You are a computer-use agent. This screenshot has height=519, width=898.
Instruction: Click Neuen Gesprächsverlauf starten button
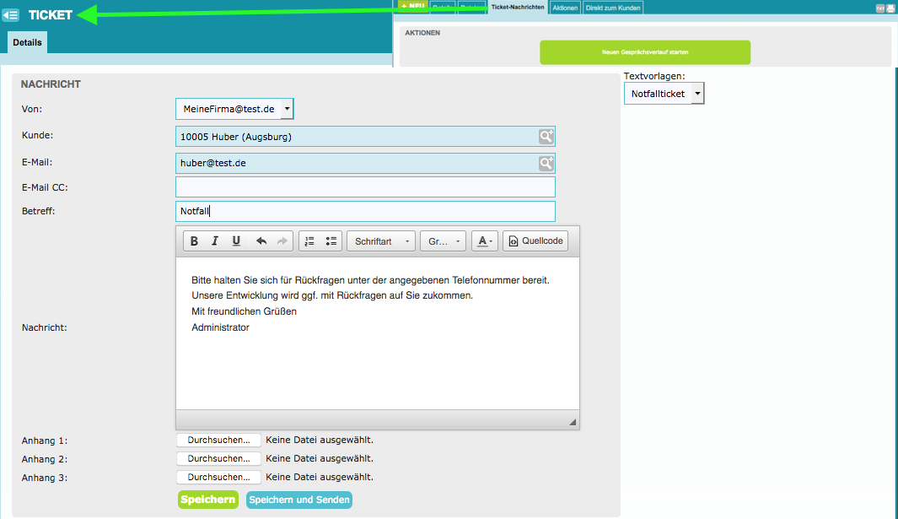[645, 52]
